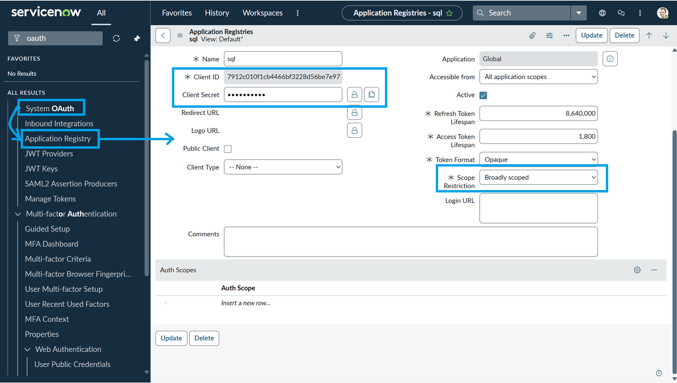Viewport: 677px width, 383px height.
Task: Go to next record with down arrow
Action: pyautogui.click(x=666, y=35)
